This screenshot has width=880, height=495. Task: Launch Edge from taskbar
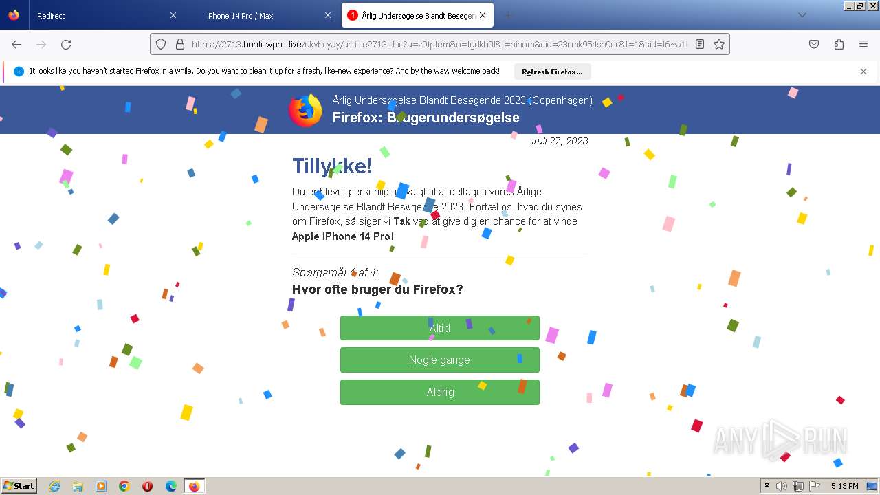171,486
